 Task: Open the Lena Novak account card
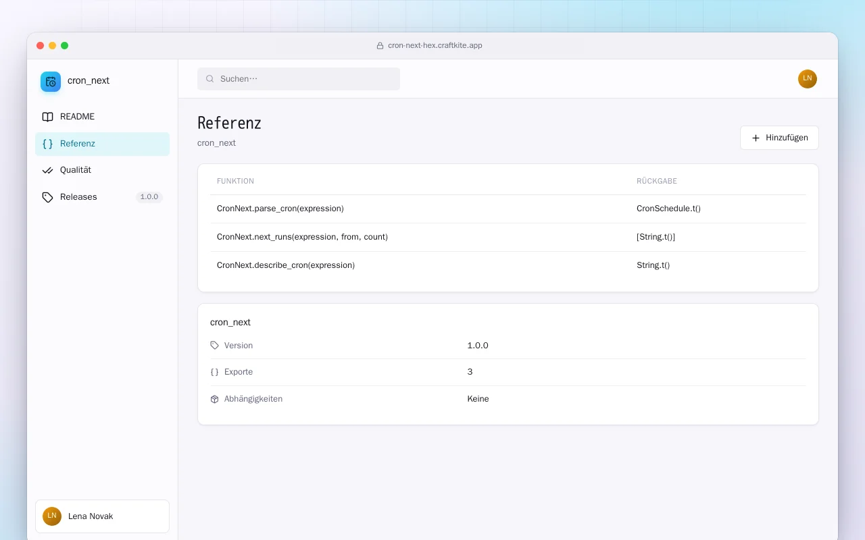(x=102, y=516)
